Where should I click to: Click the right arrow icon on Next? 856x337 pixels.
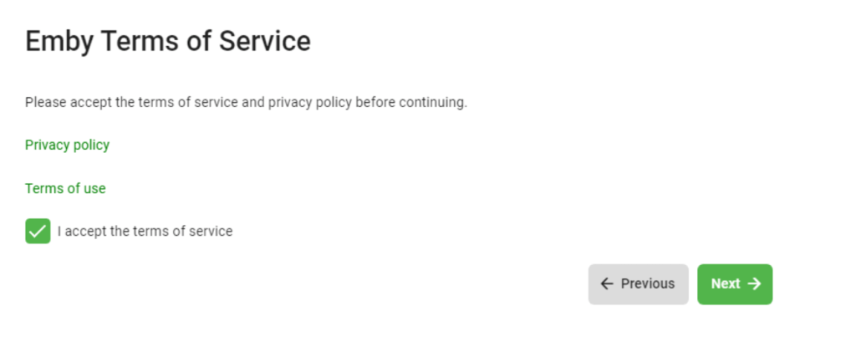pos(754,284)
